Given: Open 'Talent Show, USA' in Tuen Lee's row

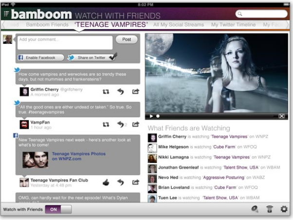Looking at the screenshot, I should click(220, 198).
